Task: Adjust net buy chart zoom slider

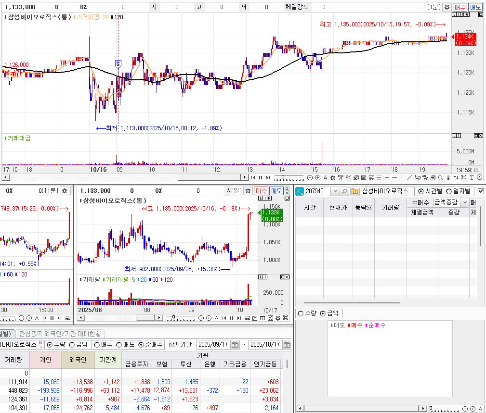Action: pos(431,408)
